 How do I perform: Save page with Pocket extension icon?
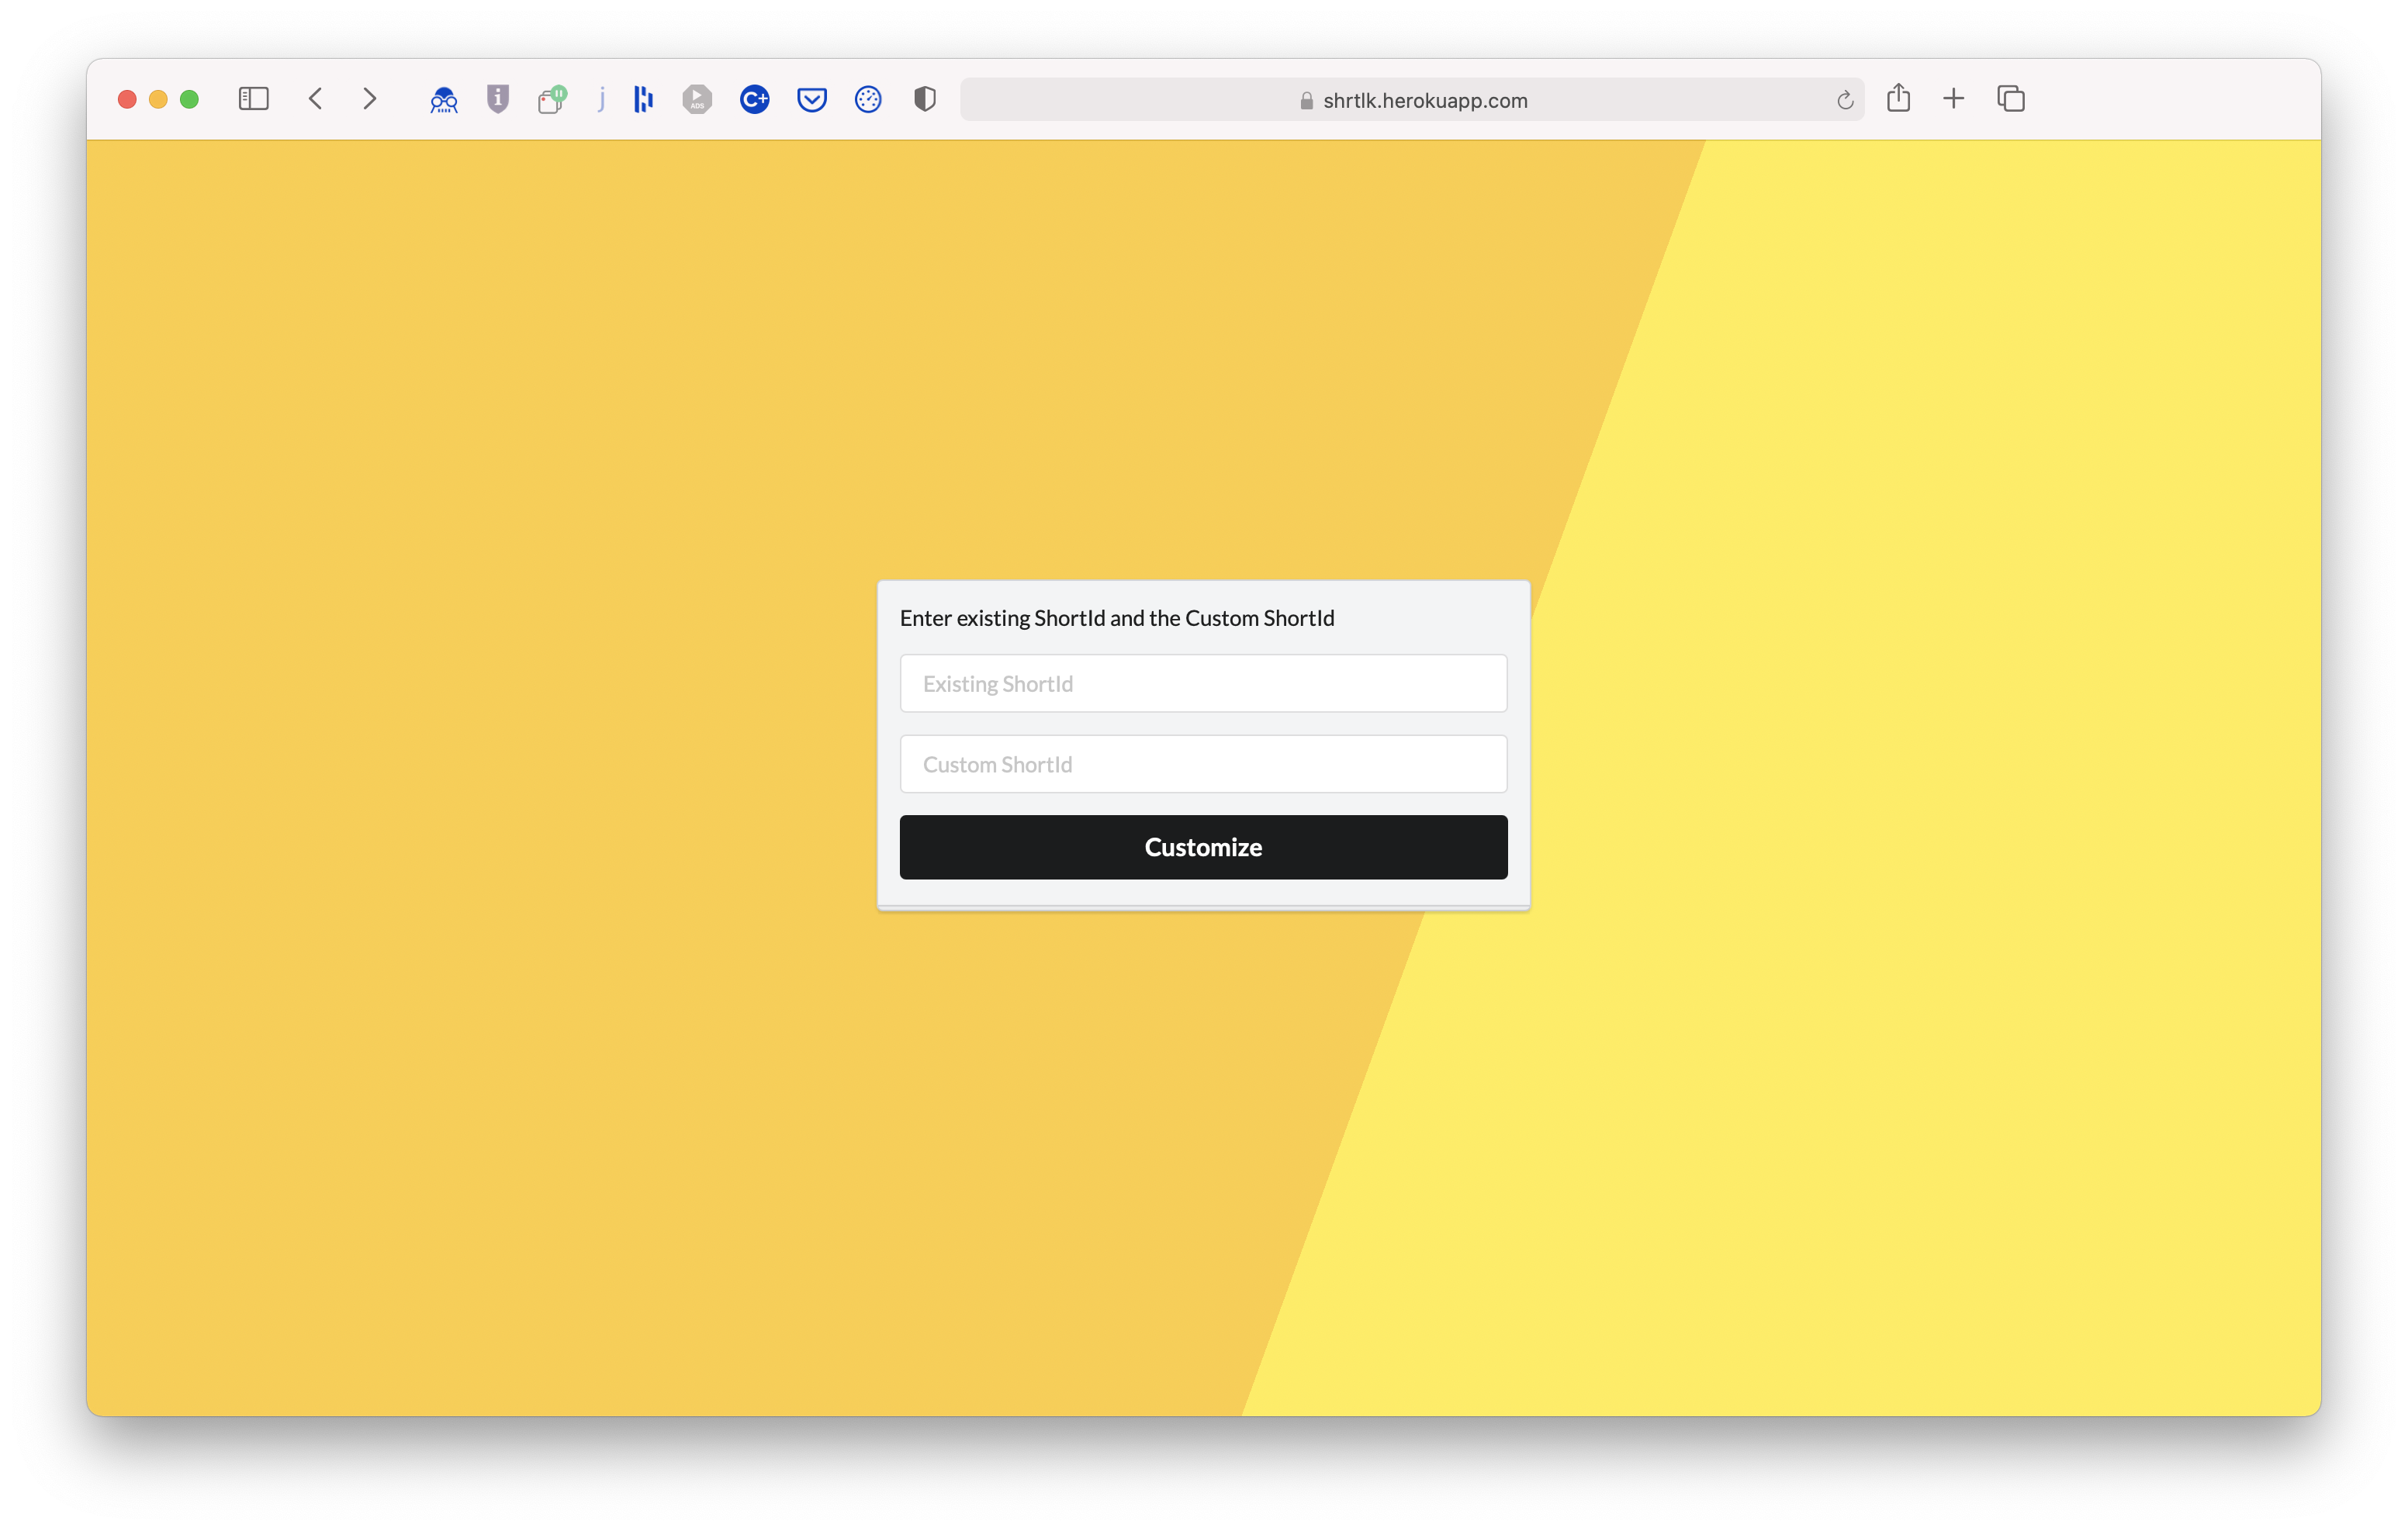pos(811,99)
